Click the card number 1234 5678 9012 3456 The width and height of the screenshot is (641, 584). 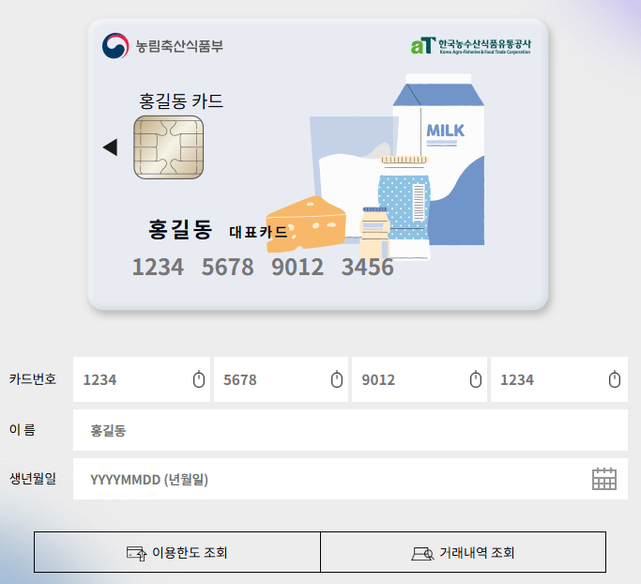[x=263, y=267]
